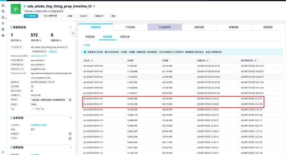Collapse the 业务信息 section

(71, 118)
